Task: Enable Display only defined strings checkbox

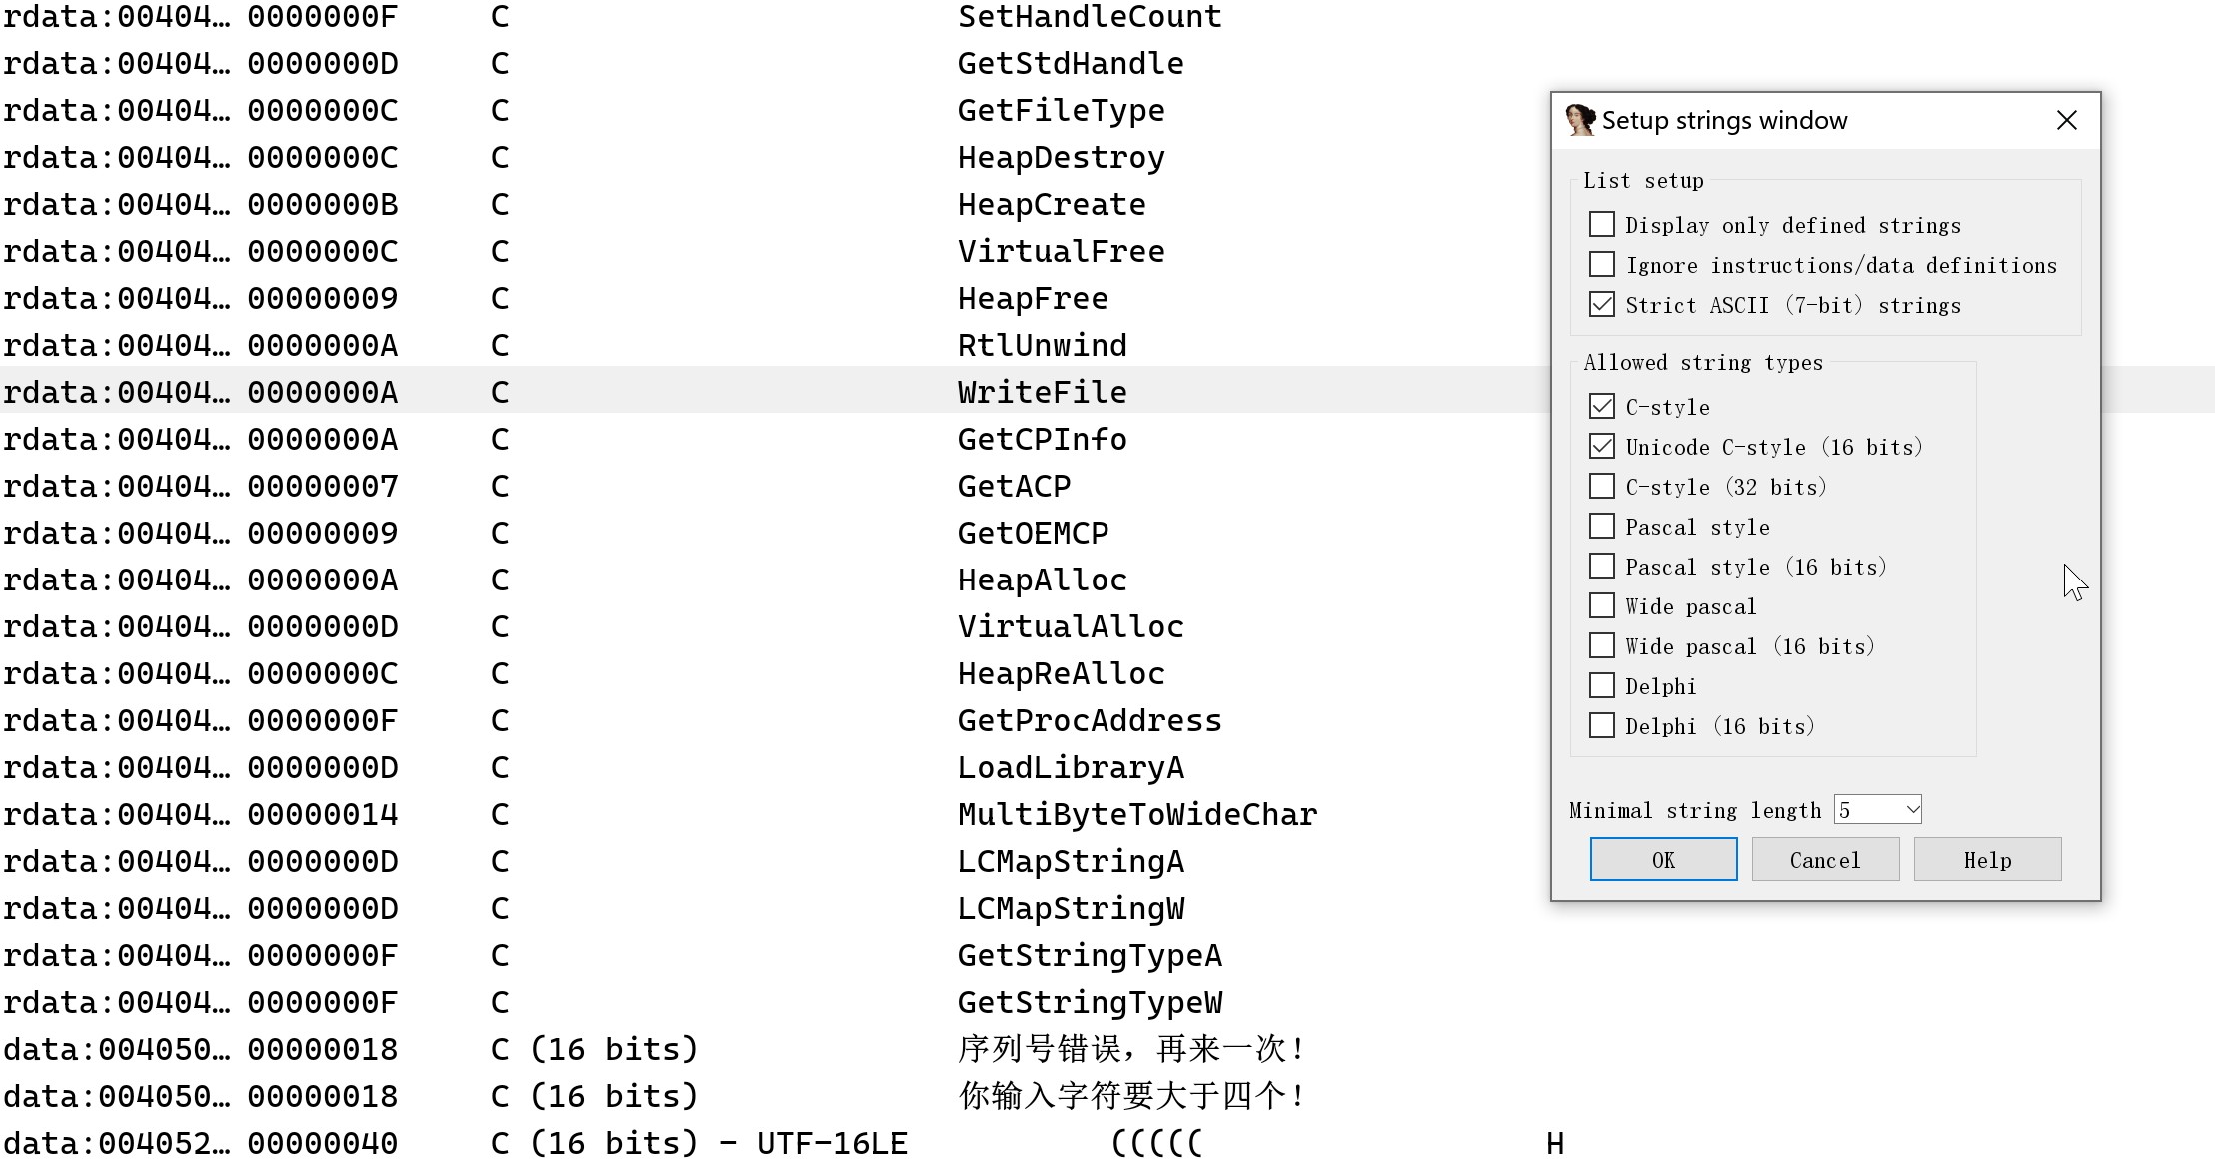Action: click(x=1602, y=225)
